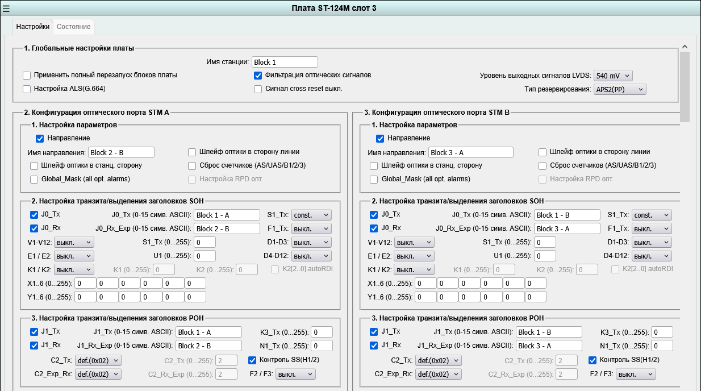Open STM A S1_Tx const. dropdown
Image resolution: width=701 pixels, height=391 pixels.
[x=311, y=215]
